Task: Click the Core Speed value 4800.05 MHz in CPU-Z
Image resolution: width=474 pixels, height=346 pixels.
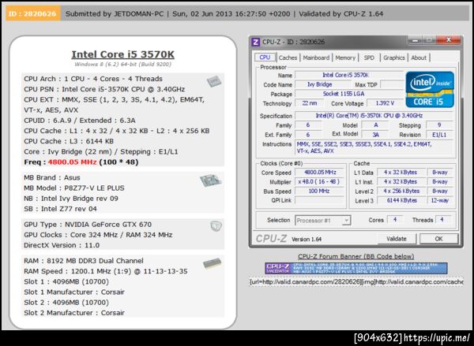Action: point(320,173)
